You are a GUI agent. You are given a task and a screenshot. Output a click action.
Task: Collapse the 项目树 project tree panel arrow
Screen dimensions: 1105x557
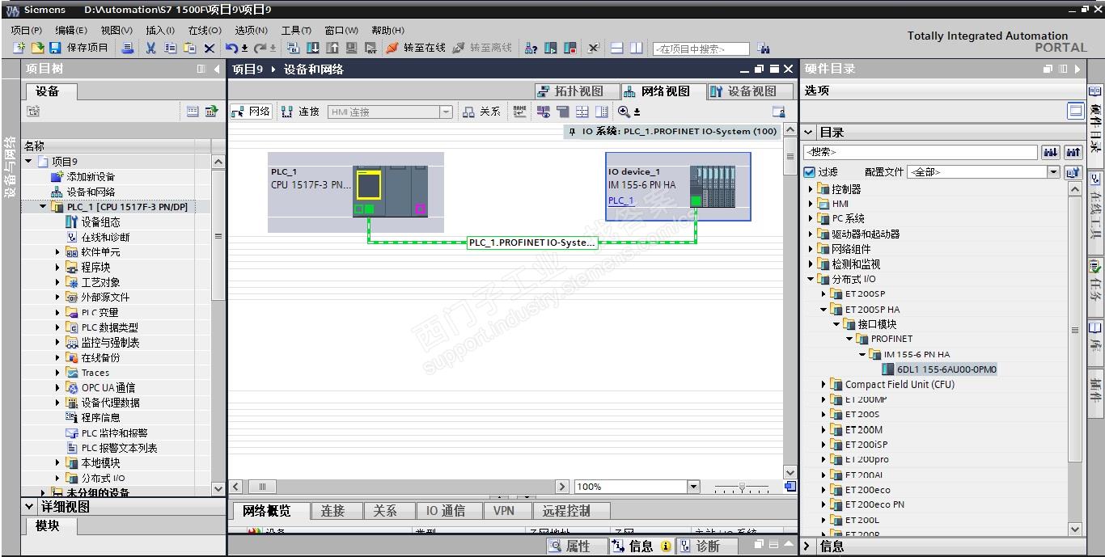tap(217, 70)
